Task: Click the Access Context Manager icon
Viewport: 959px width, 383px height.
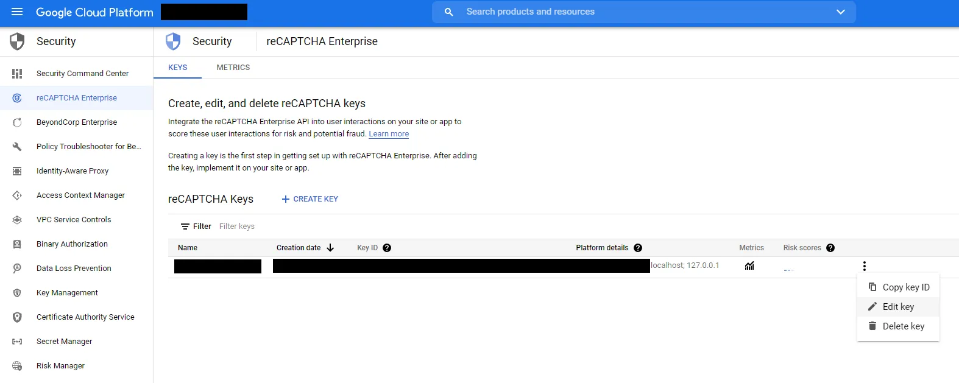Action: (x=17, y=195)
